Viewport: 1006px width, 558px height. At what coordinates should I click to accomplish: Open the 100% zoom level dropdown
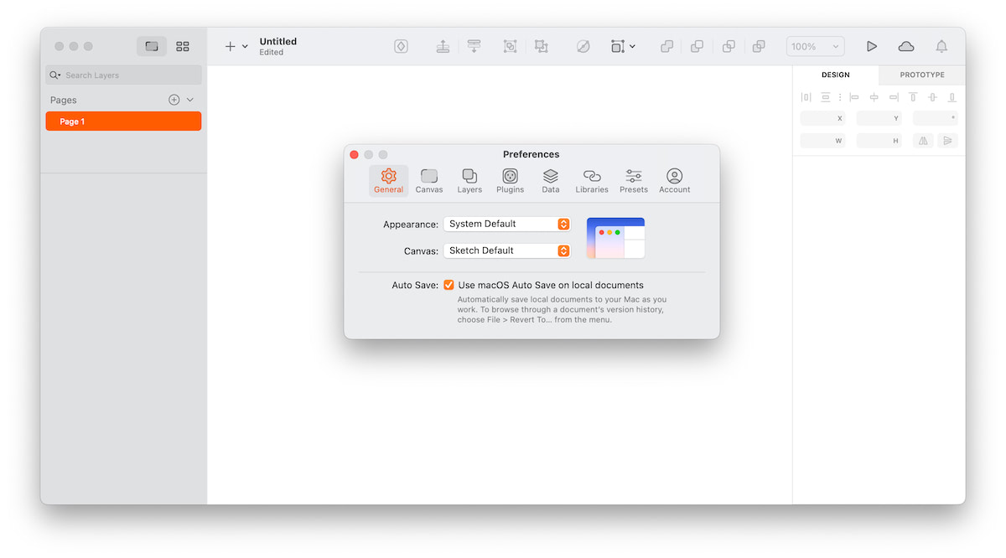point(815,47)
